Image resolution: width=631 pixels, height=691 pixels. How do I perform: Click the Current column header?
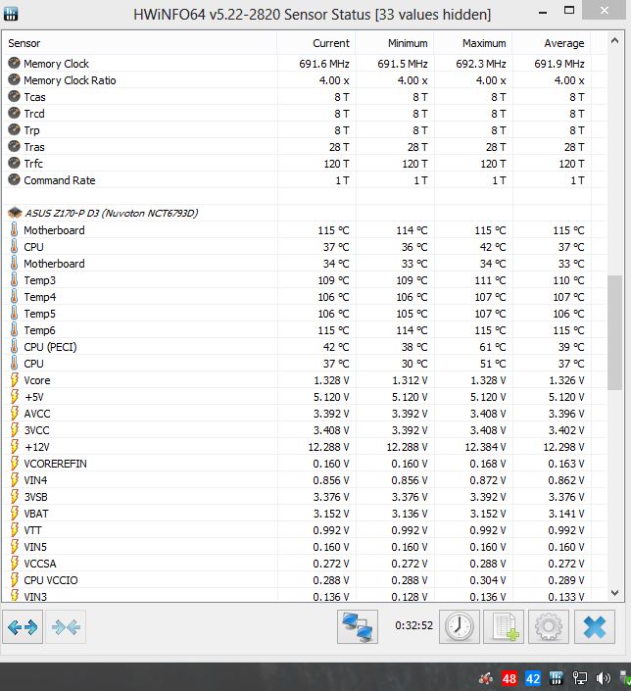[316, 43]
